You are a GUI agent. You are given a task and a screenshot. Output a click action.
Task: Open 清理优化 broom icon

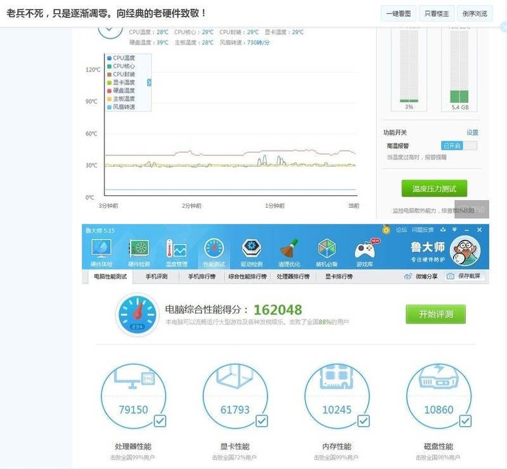click(x=289, y=248)
